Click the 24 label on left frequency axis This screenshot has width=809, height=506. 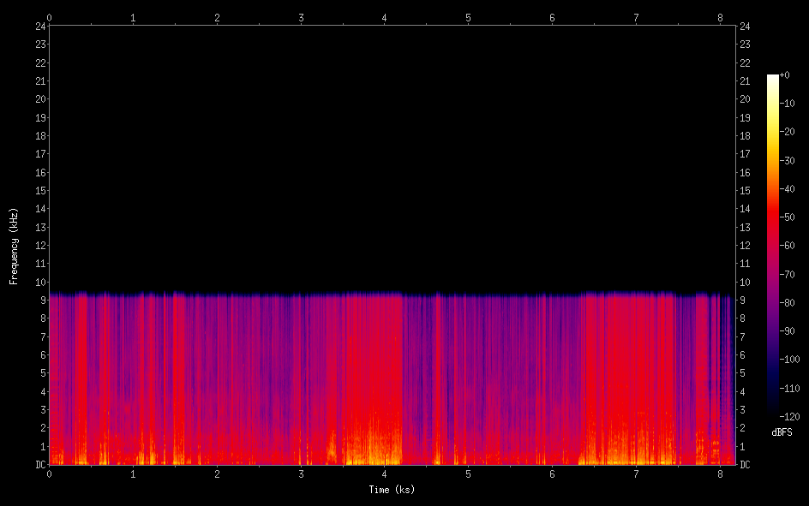[x=39, y=26]
